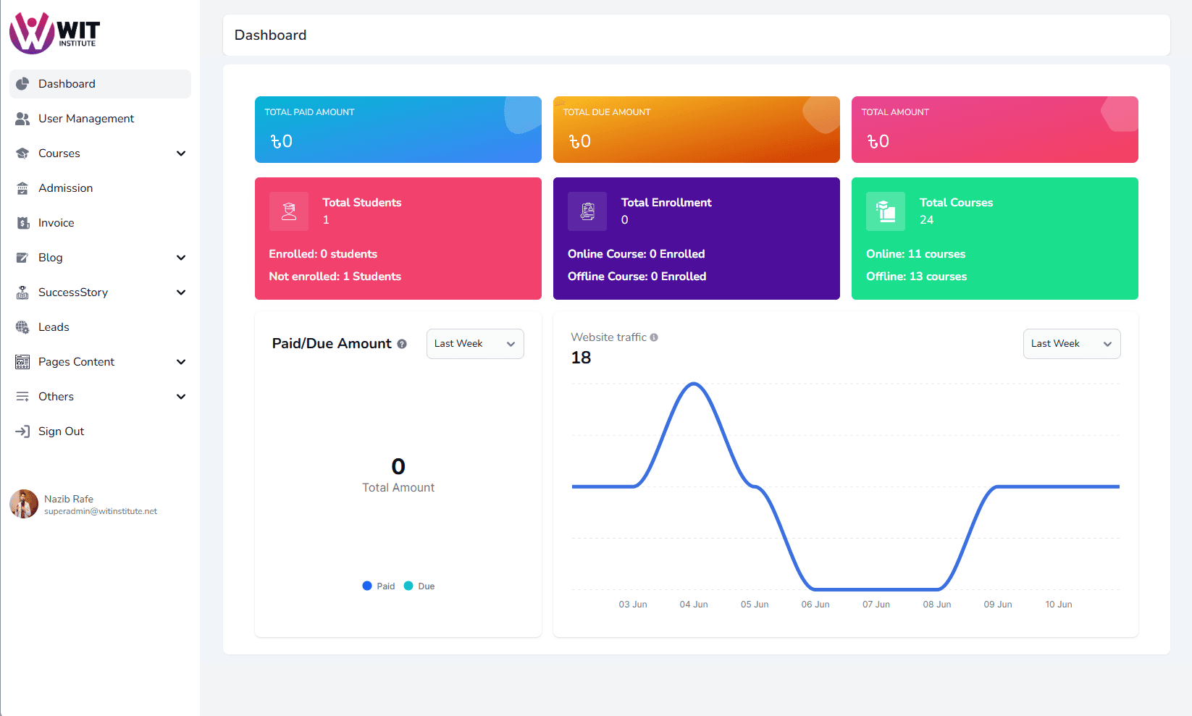This screenshot has width=1192, height=716.
Task: Click the Sign Out arrow icon
Action: pyautogui.click(x=22, y=431)
